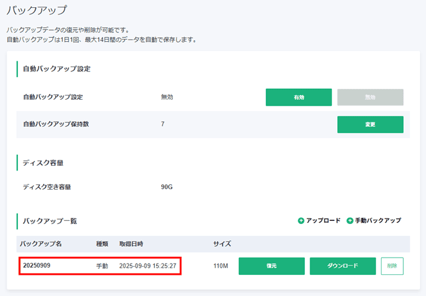Click the バックアップ名 column header

tap(45, 244)
